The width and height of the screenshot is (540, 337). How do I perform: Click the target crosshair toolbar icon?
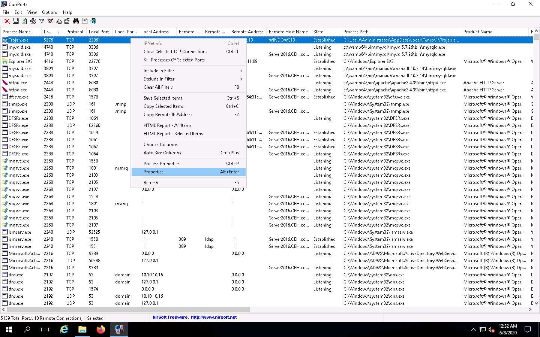33,21
